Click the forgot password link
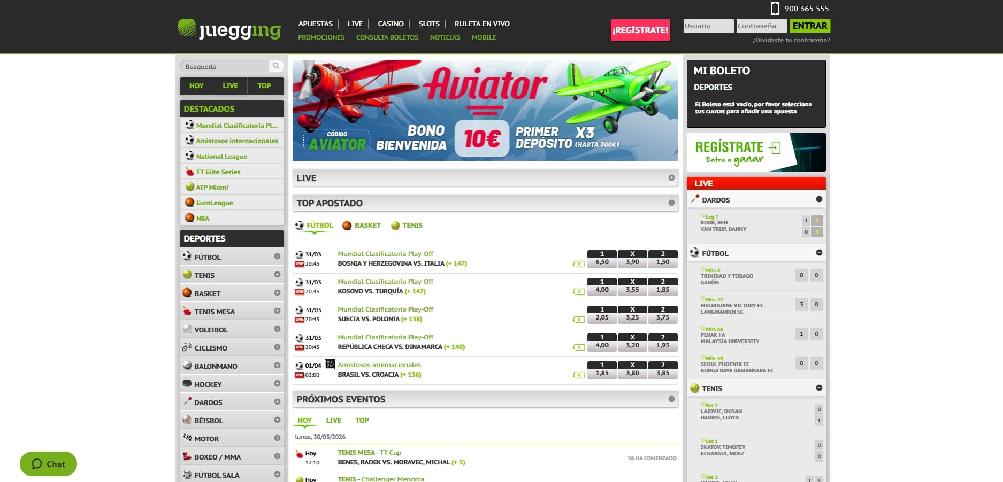1003x482 pixels. point(791,40)
